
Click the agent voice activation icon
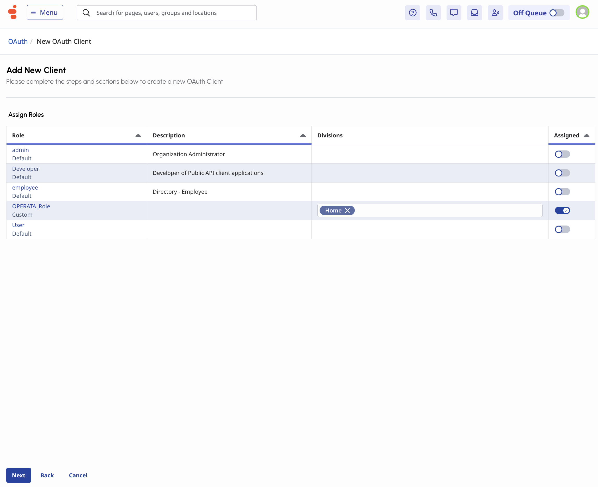pyautogui.click(x=495, y=13)
